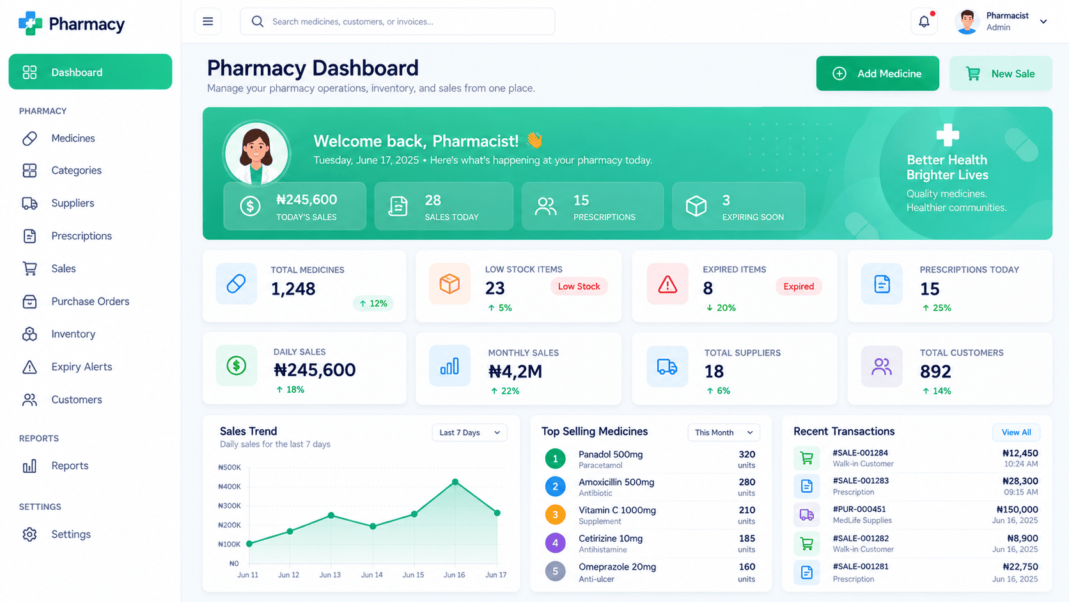Click the Today's Sales dollar icon in banner
Image resolution: width=1069 pixels, height=602 pixels.
pyautogui.click(x=250, y=206)
